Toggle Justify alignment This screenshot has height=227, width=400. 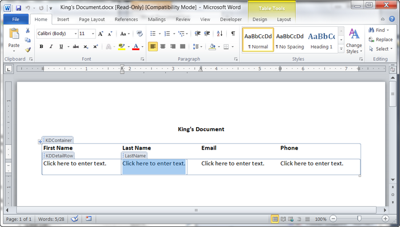183,47
